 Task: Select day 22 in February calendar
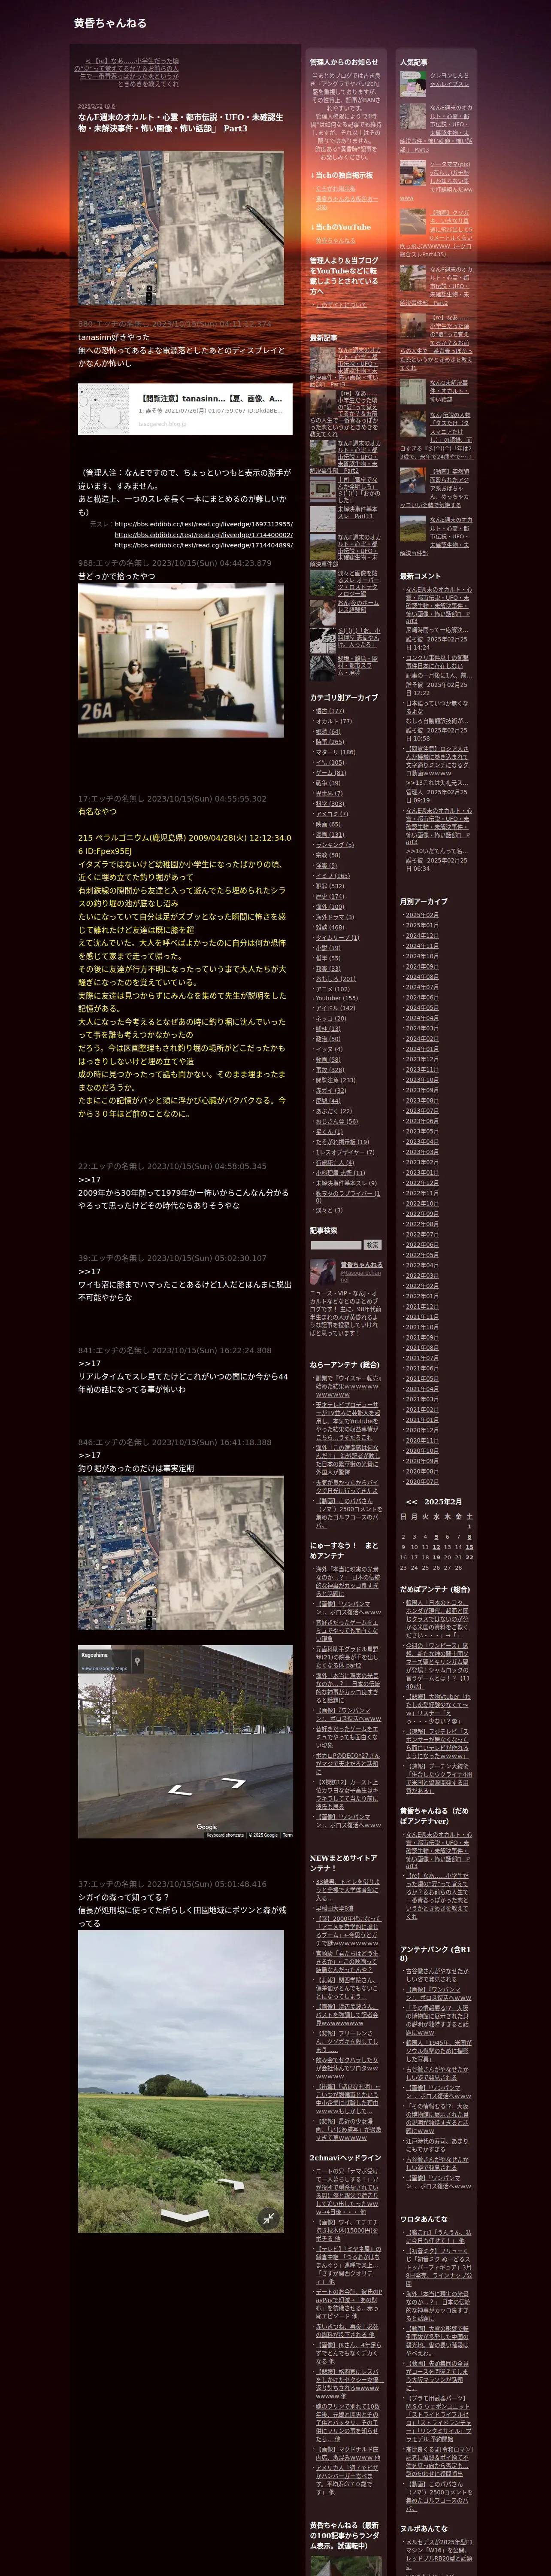[469, 1557]
